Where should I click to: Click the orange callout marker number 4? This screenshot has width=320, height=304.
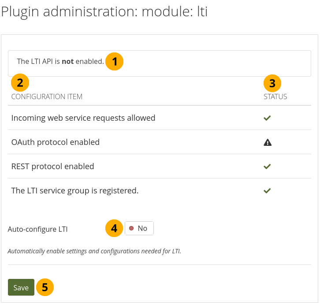pyautogui.click(x=114, y=228)
